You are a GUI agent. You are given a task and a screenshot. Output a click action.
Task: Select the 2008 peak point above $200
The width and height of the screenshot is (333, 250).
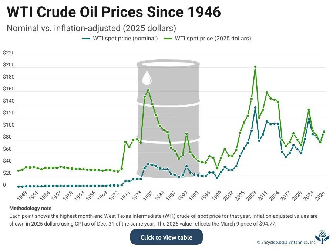click(x=255, y=67)
